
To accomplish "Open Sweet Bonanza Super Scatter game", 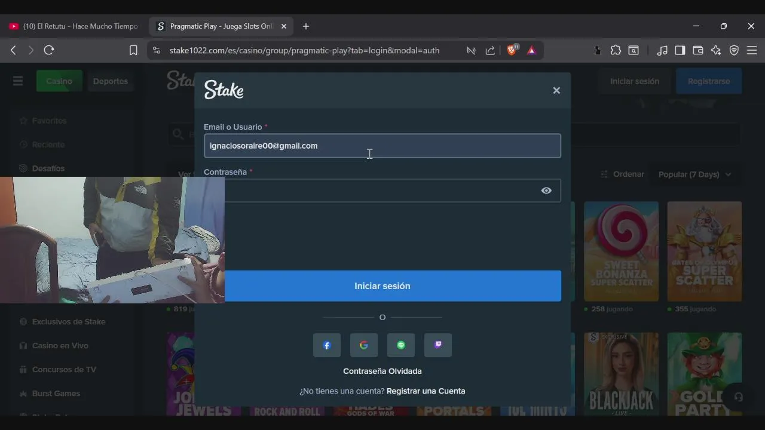I will (621, 251).
